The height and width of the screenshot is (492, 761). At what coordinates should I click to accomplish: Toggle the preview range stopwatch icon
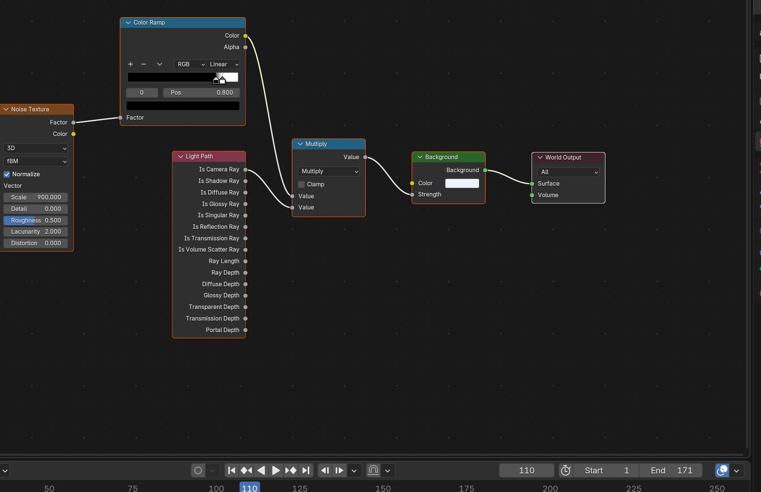pos(566,470)
